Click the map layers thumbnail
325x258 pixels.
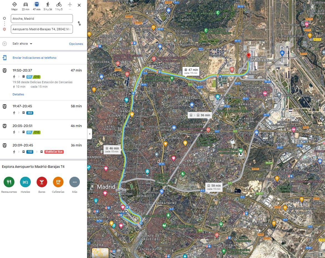click(x=100, y=253)
